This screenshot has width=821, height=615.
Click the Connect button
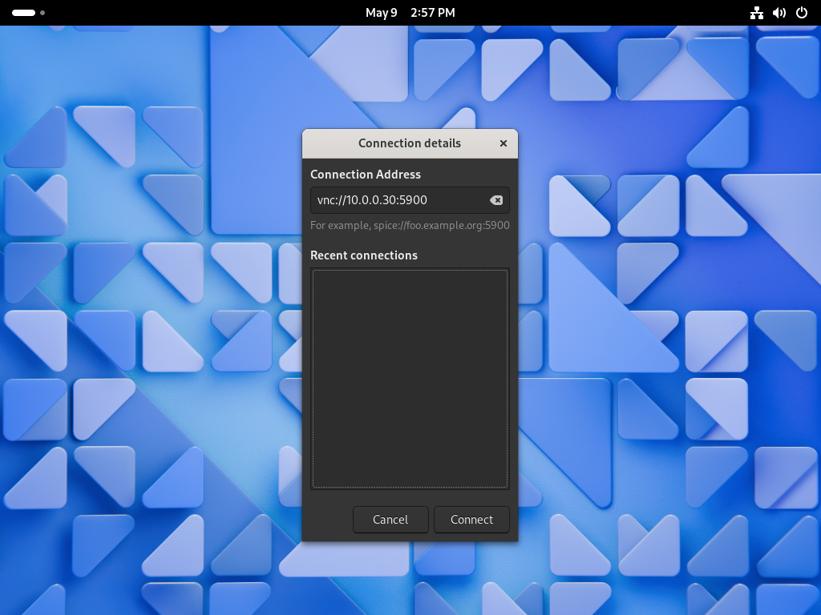[471, 519]
